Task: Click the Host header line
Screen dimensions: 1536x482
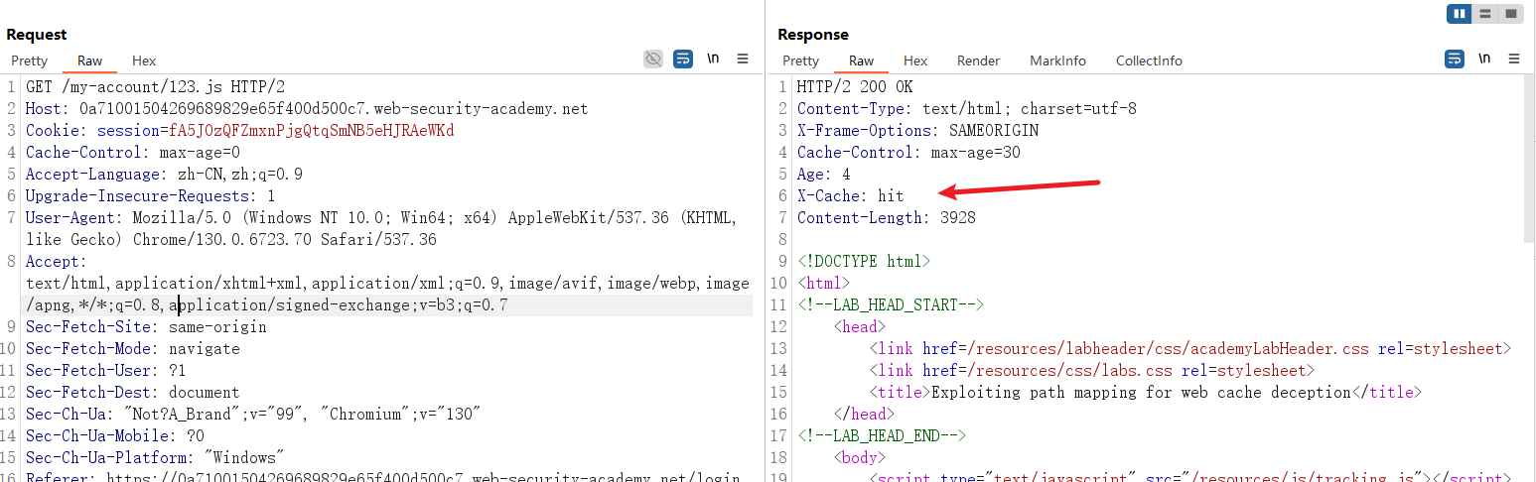Action: (307, 109)
